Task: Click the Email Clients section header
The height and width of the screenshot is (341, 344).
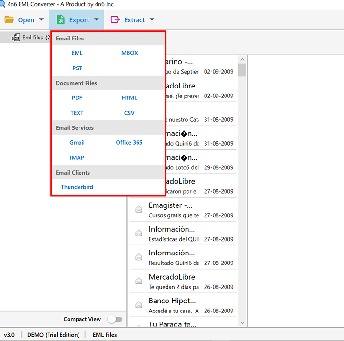Action: coord(108,173)
